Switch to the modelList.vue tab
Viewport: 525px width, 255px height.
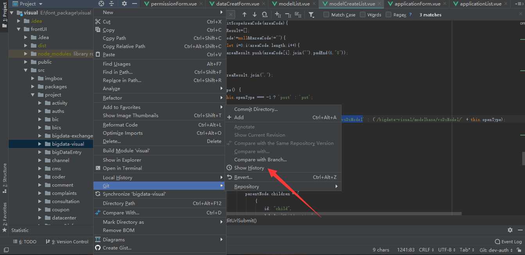[x=294, y=4]
